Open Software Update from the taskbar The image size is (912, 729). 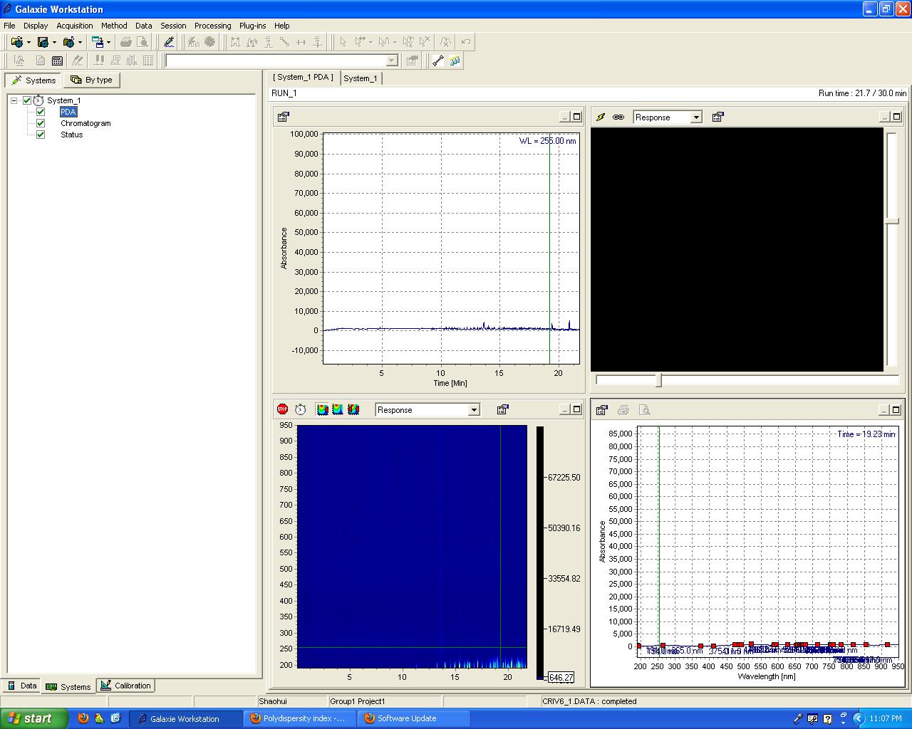(x=406, y=718)
